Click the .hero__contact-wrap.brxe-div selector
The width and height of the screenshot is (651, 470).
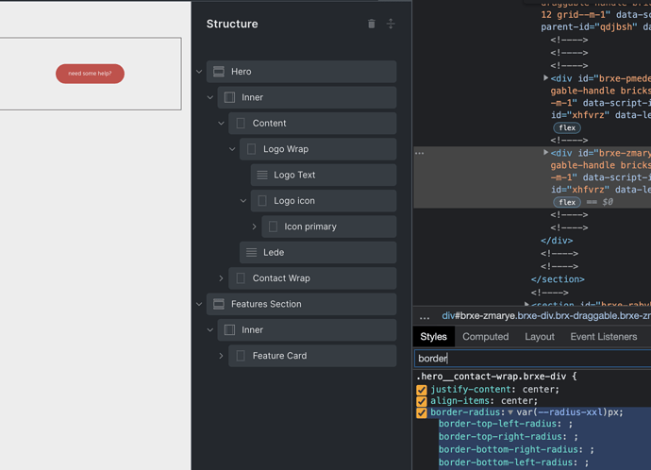pos(492,377)
